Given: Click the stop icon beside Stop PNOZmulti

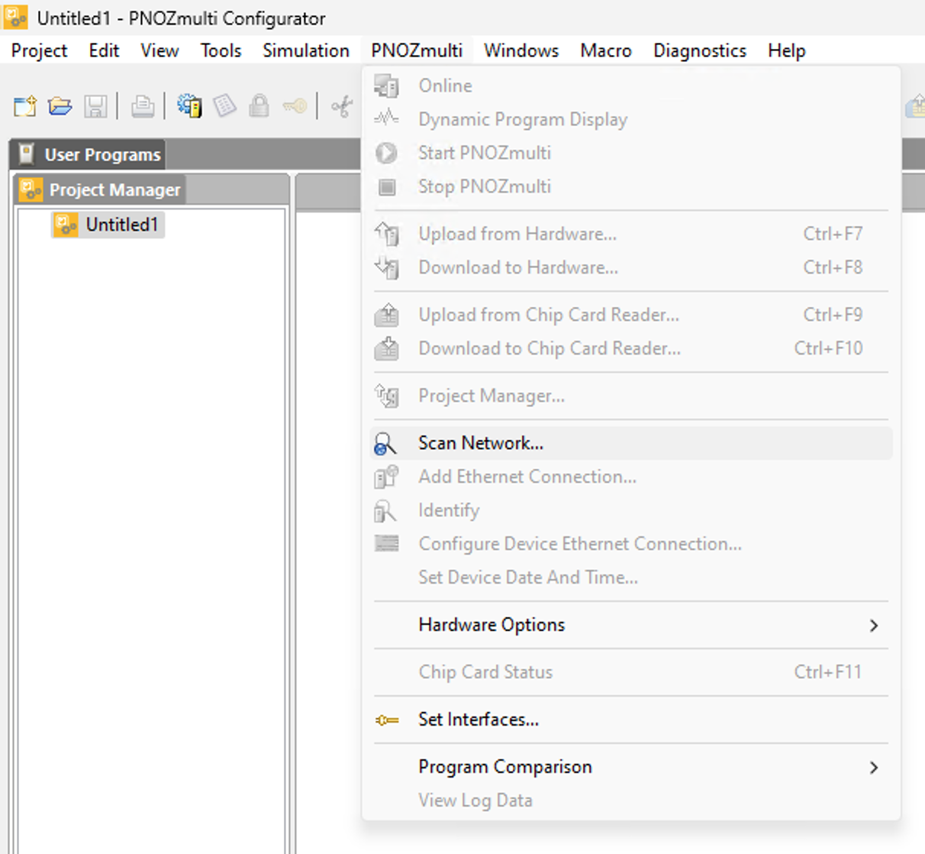Looking at the screenshot, I should point(387,186).
